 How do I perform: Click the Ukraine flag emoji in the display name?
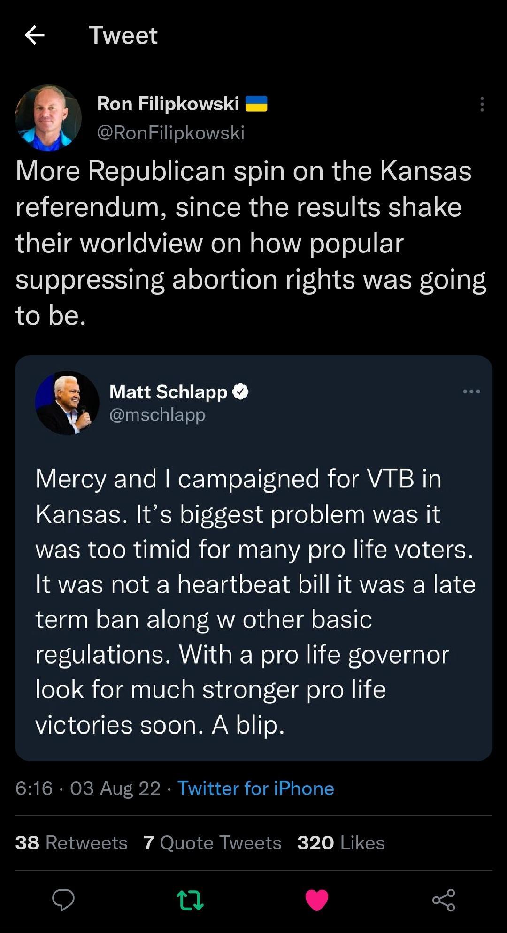(x=257, y=104)
